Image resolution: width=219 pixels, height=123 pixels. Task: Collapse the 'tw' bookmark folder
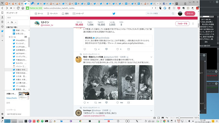[x=9, y=37]
